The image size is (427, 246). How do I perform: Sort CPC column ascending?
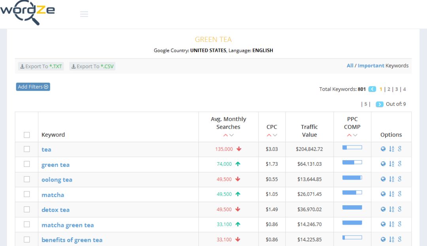pyautogui.click(x=269, y=135)
